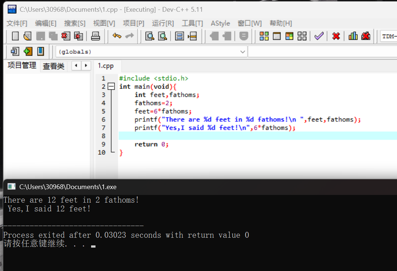
Task: Click line number 10 in the gutter
Action: click(x=101, y=153)
